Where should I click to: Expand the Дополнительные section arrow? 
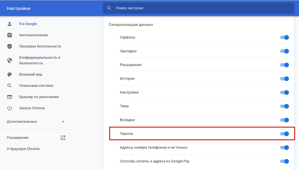63,122
